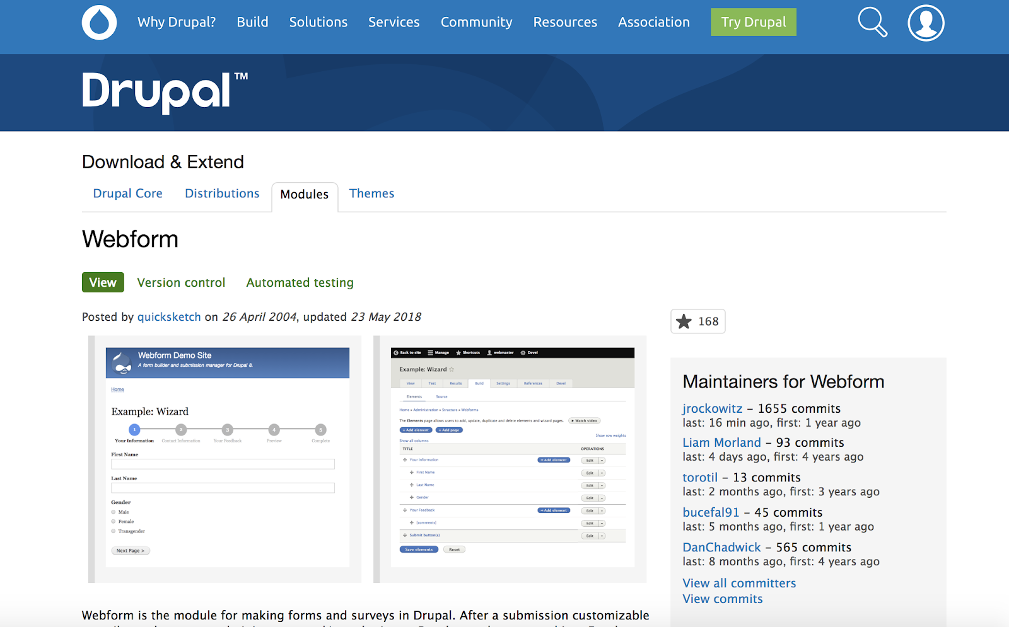Switch to the Themes tab

point(371,193)
